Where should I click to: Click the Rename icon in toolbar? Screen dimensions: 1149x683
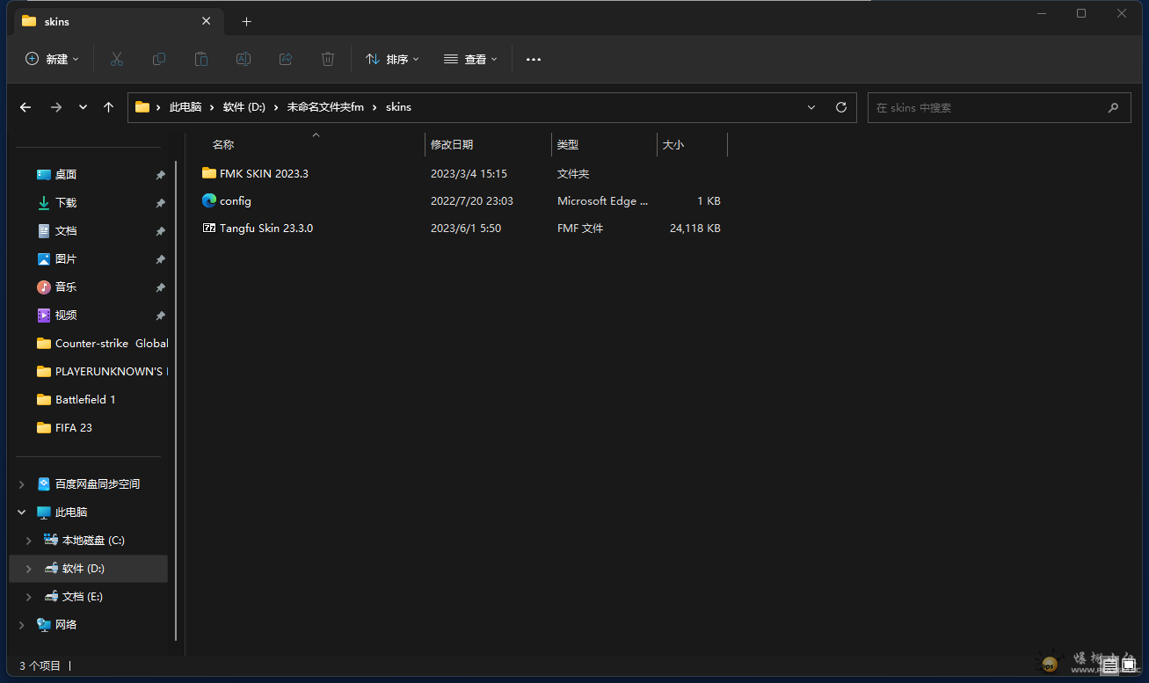244,59
